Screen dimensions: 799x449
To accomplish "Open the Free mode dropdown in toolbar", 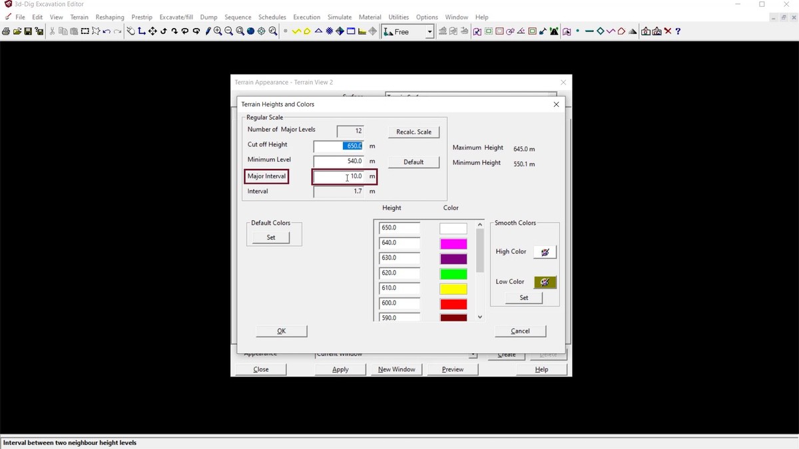I will pos(429,31).
